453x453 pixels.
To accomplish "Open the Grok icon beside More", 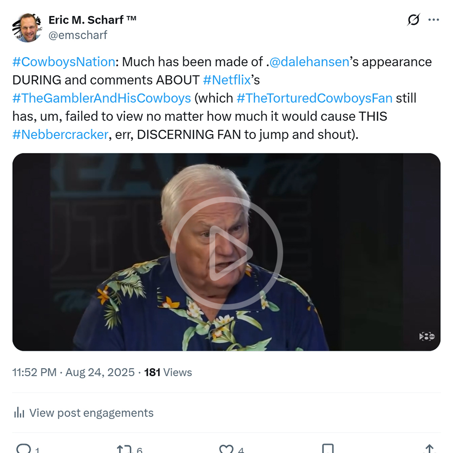I will pos(413,20).
